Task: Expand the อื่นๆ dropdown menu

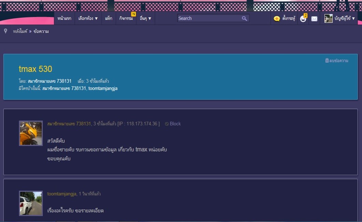Action: pyautogui.click(x=145, y=18)
